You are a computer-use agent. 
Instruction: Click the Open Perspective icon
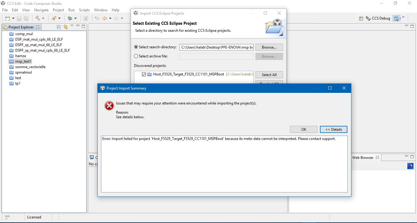tap(361, 18)
